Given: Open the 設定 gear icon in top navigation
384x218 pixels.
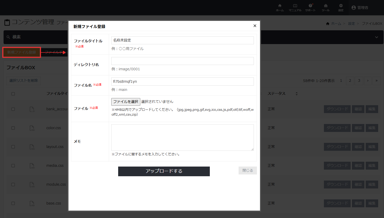Looking at the screenshot, I should [x=340, y=6].
